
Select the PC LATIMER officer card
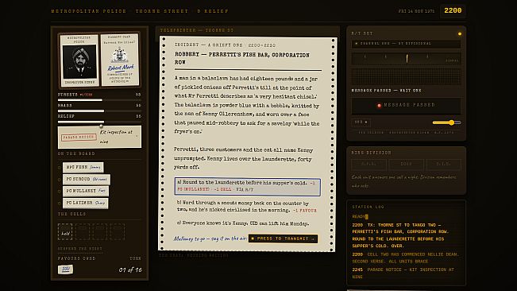coord(86,203)
